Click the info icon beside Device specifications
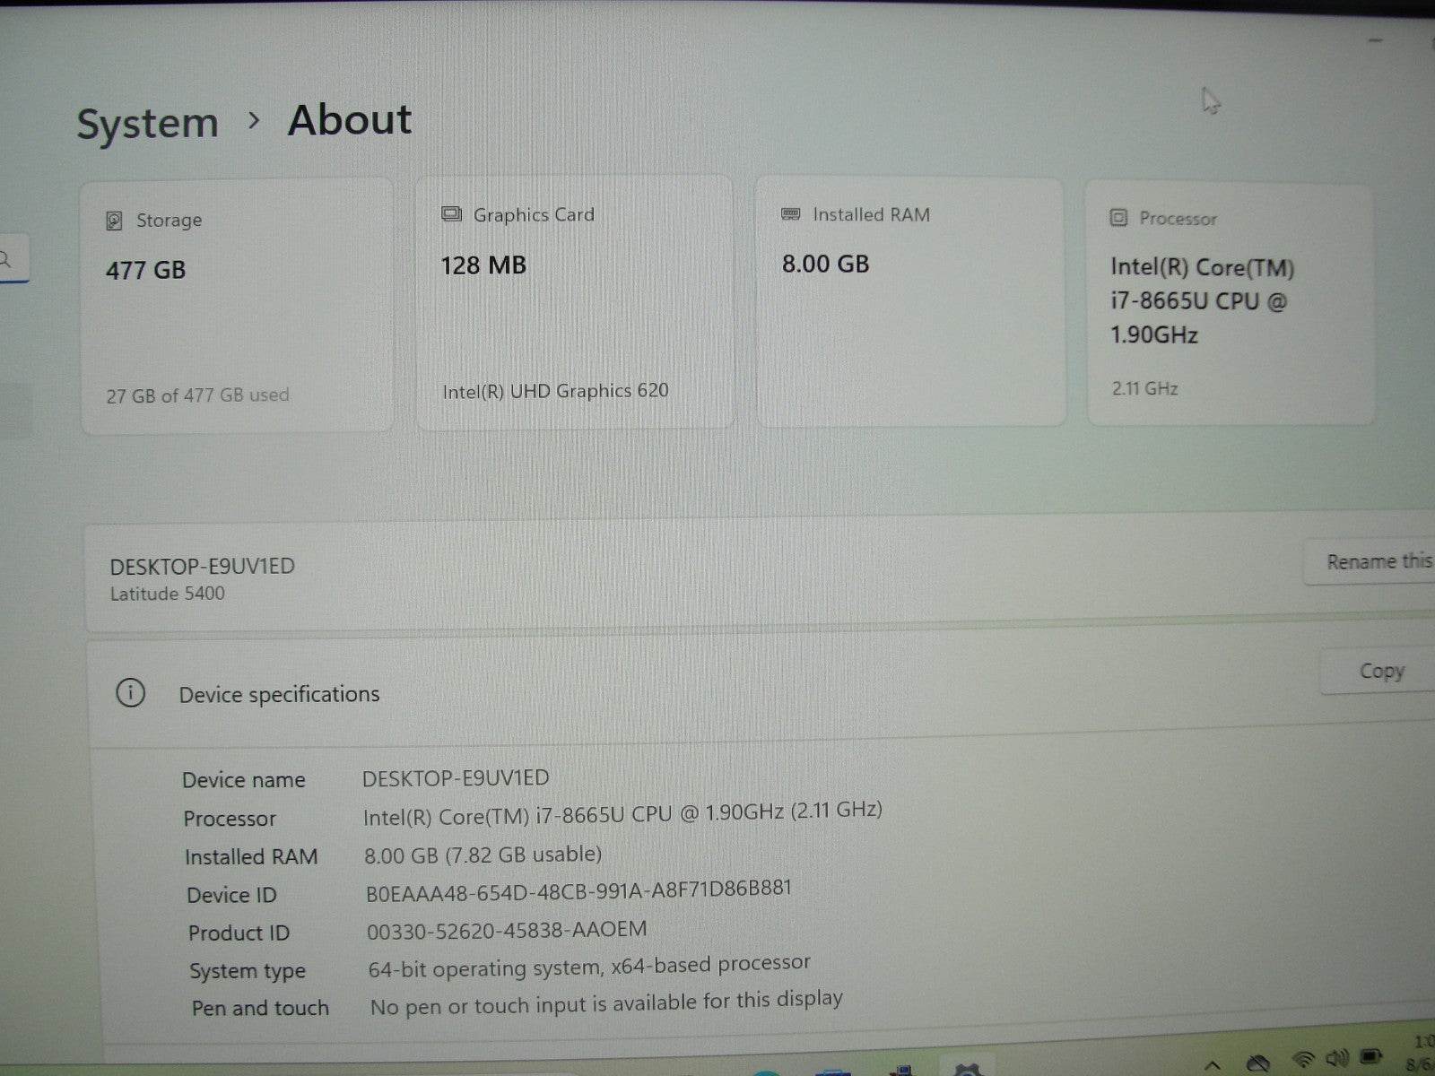Viewport: 1435px width, 1076px height. pyautogui.click(x=130, y=693)
